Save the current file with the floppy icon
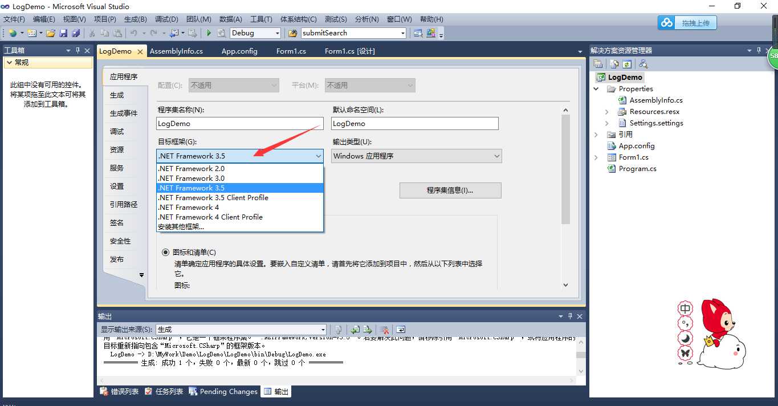 (x=63, y=33)
